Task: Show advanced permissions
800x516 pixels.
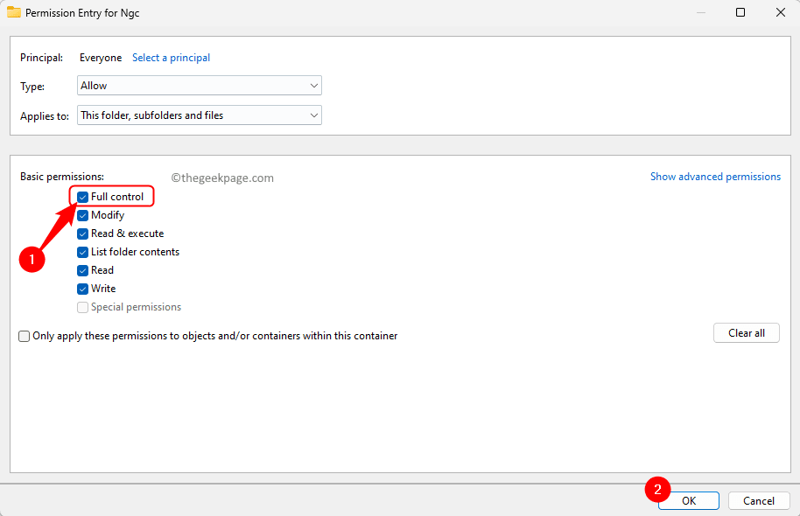Action: tap(715, 176)
